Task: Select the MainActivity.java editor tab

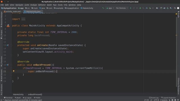Action: pyautogui.click(x=33, y=12)
